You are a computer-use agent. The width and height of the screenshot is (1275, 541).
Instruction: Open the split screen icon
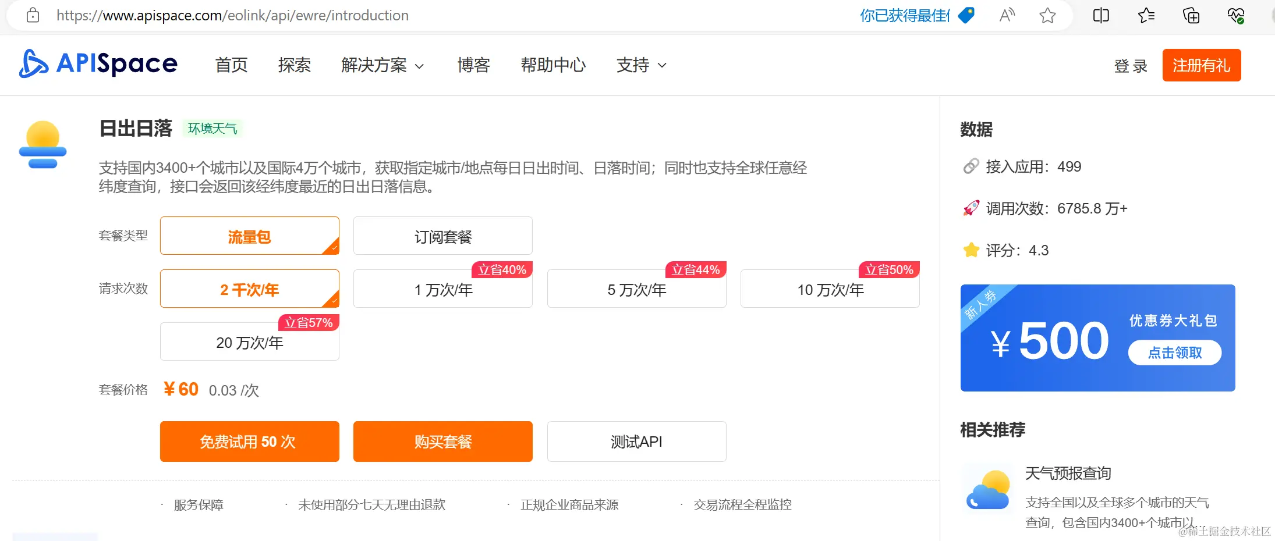tap(1101, 15)
